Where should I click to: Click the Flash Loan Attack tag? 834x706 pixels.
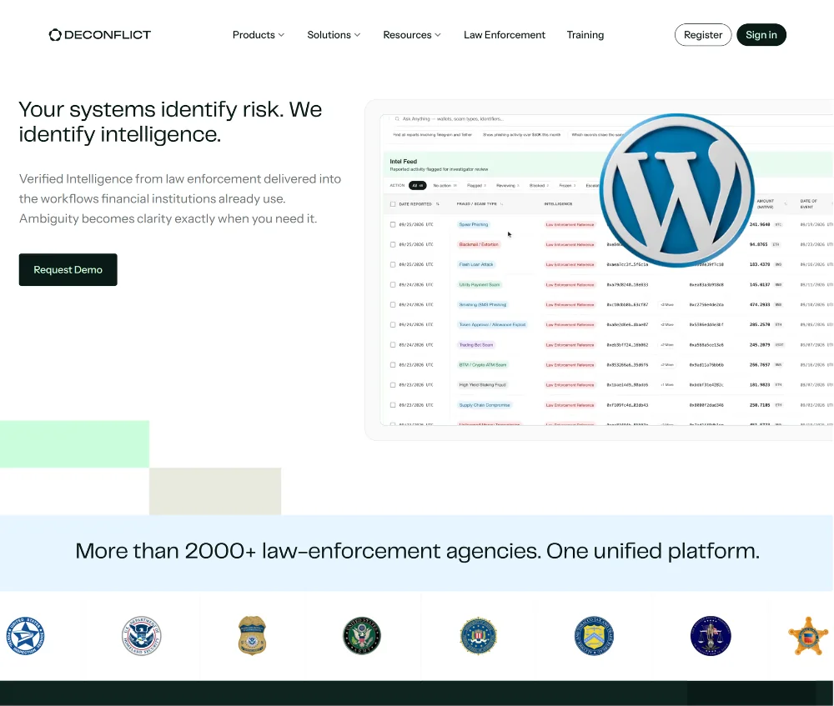(476, 264)
